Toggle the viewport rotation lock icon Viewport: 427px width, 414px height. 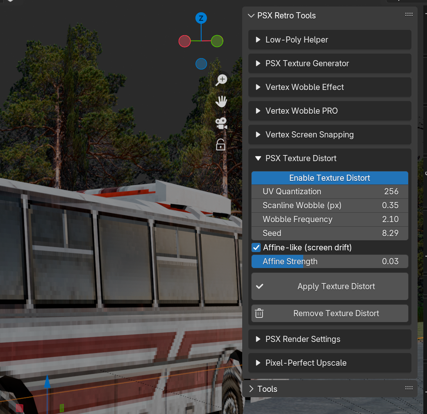220,145
